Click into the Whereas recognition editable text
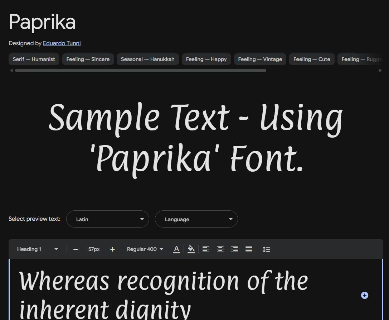This screenshot has width=389, height=320. (164, 295)
